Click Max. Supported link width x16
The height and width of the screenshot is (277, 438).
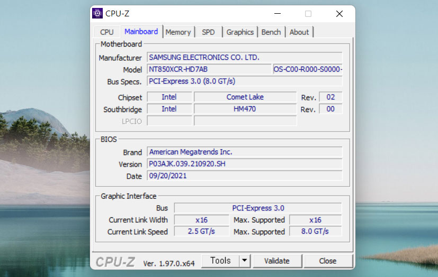click(315, 220)
